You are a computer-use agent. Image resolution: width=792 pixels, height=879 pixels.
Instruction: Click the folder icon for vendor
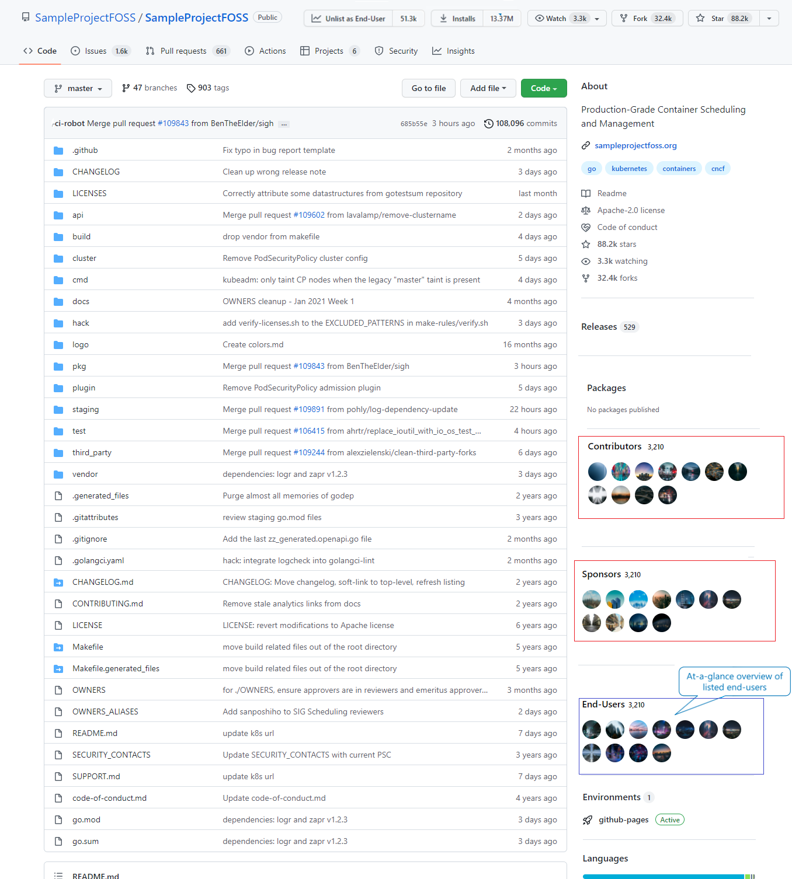coord(58,475)
